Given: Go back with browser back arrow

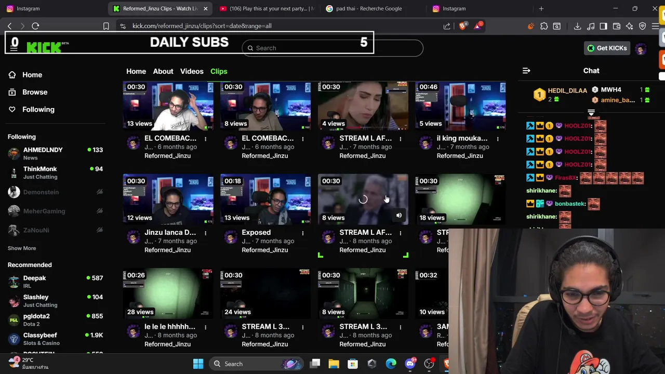Looking at the screenshot, I should coord(9,26).
